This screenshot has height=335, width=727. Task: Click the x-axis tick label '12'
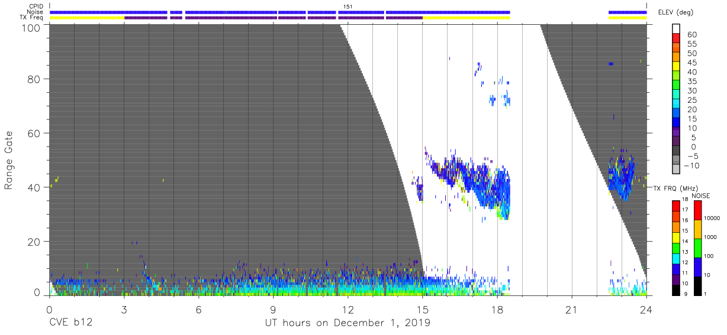click(x=348, y=309)
